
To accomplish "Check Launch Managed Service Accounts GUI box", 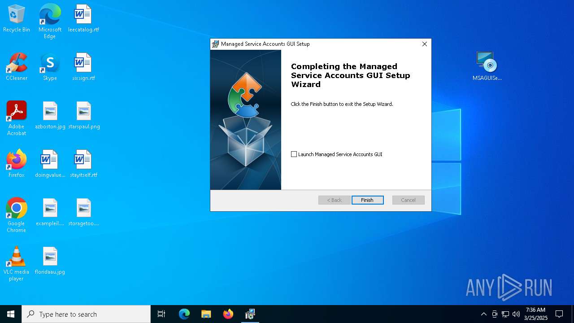I will coord(294,154).
